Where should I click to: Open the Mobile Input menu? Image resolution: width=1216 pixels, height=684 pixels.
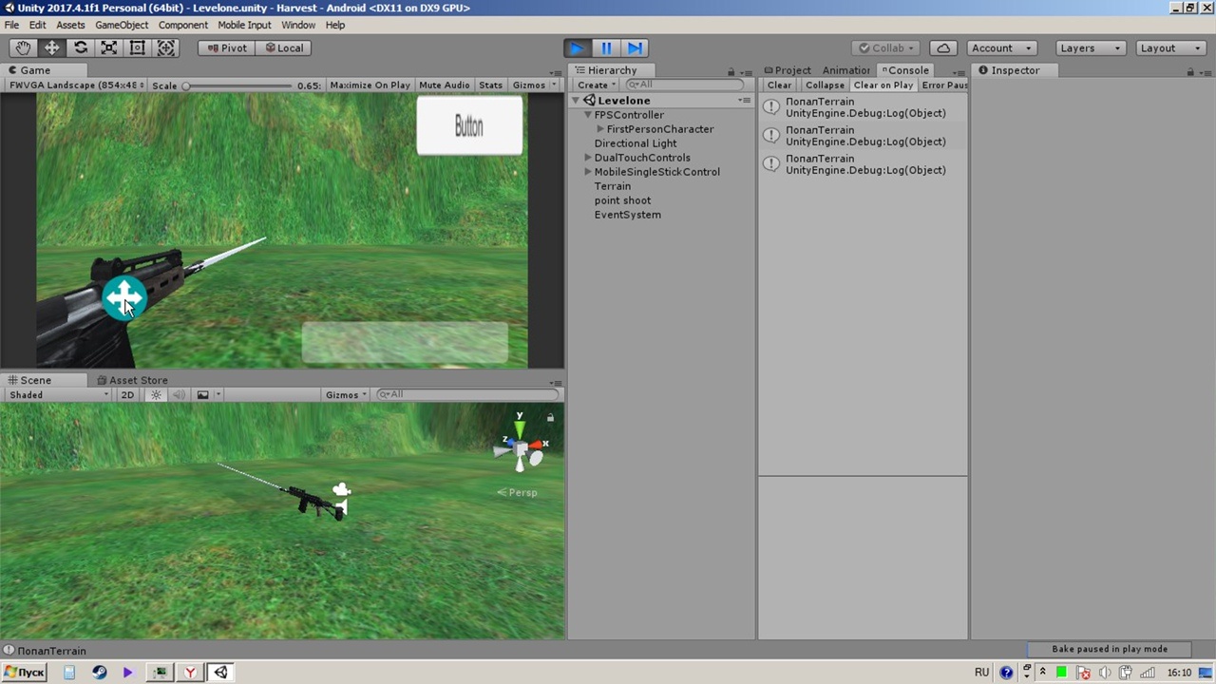tap(244, 25)
